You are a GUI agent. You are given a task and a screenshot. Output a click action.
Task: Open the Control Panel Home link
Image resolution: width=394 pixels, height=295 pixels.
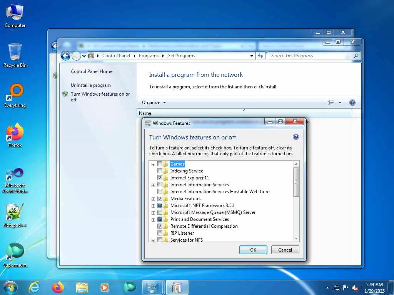pyautogui.click(x=92, y=71)
